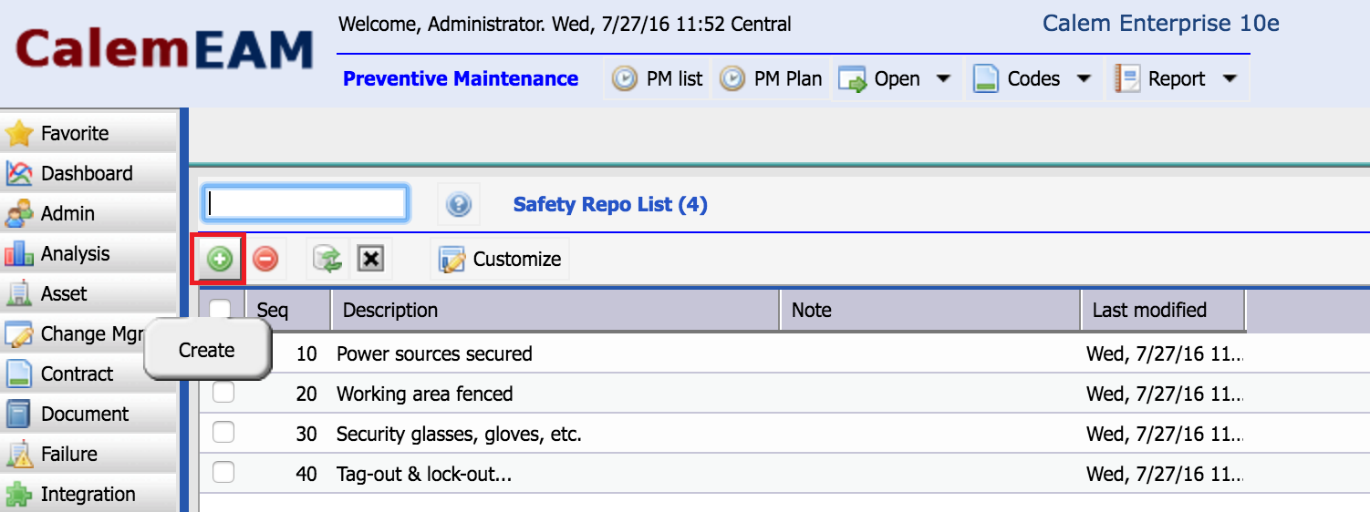Click the Failure warning icon
The image size is (1370, 512).
[19, 454]
